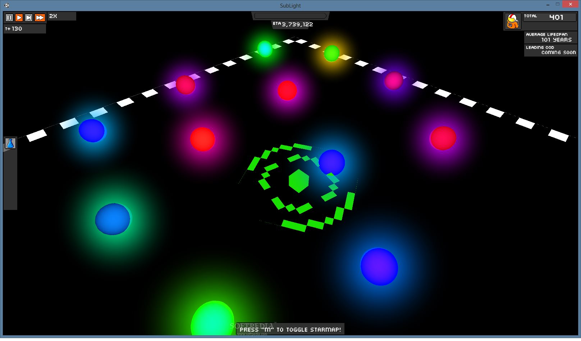Image resolution: width=581 pixels, height=341 pixels.
Task: Click the 2x speed readout
Action: pyautogui.click(x=62, y=16)
